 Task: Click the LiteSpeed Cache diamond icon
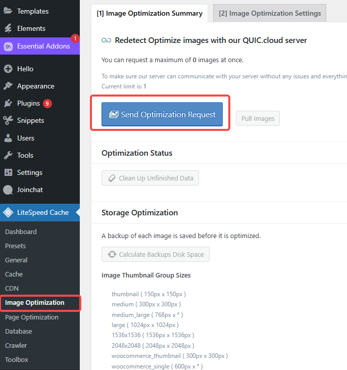click(x=8, y=212)
